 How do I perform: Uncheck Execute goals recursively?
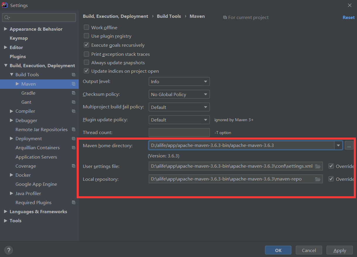[86, 45]
